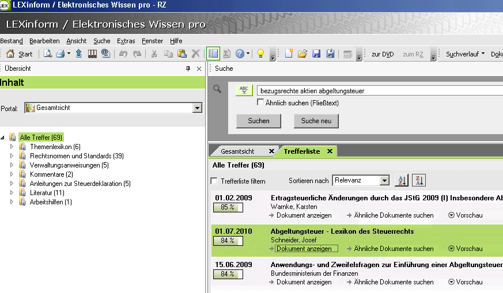Collapse the 'Alle Treffer (69)' tree node
The height and width of the screenshot is (293, 503).
click(2, 138)
